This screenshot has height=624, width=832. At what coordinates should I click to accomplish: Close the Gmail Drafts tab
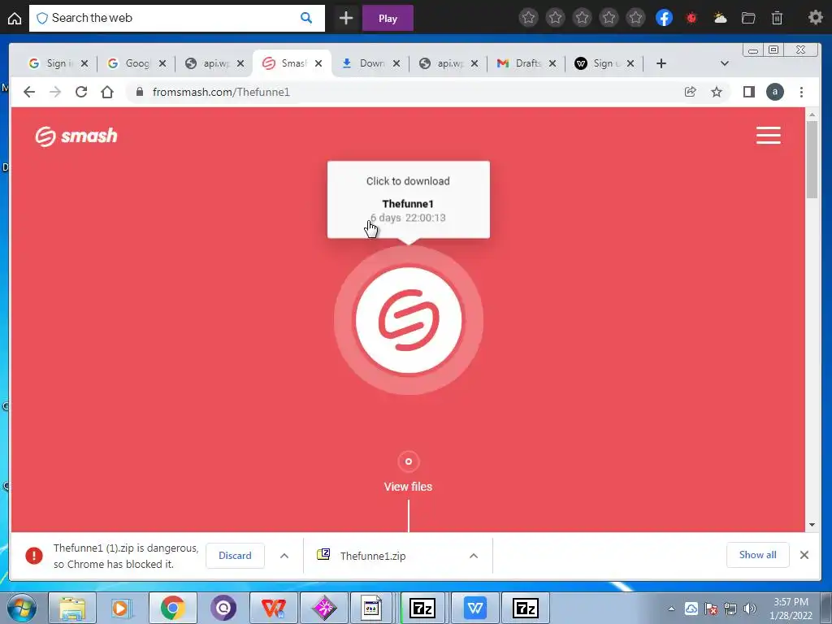pos(552,63)
